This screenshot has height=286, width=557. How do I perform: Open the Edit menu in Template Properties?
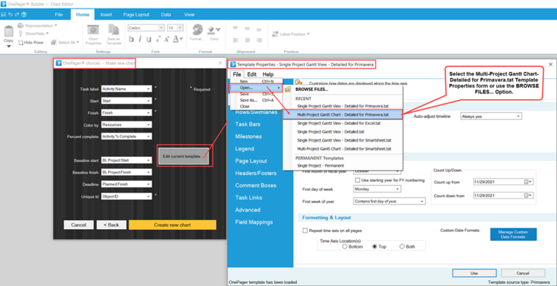252,74
